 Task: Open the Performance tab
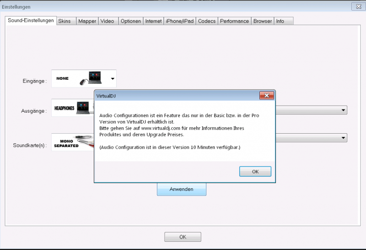click(234, 21)
